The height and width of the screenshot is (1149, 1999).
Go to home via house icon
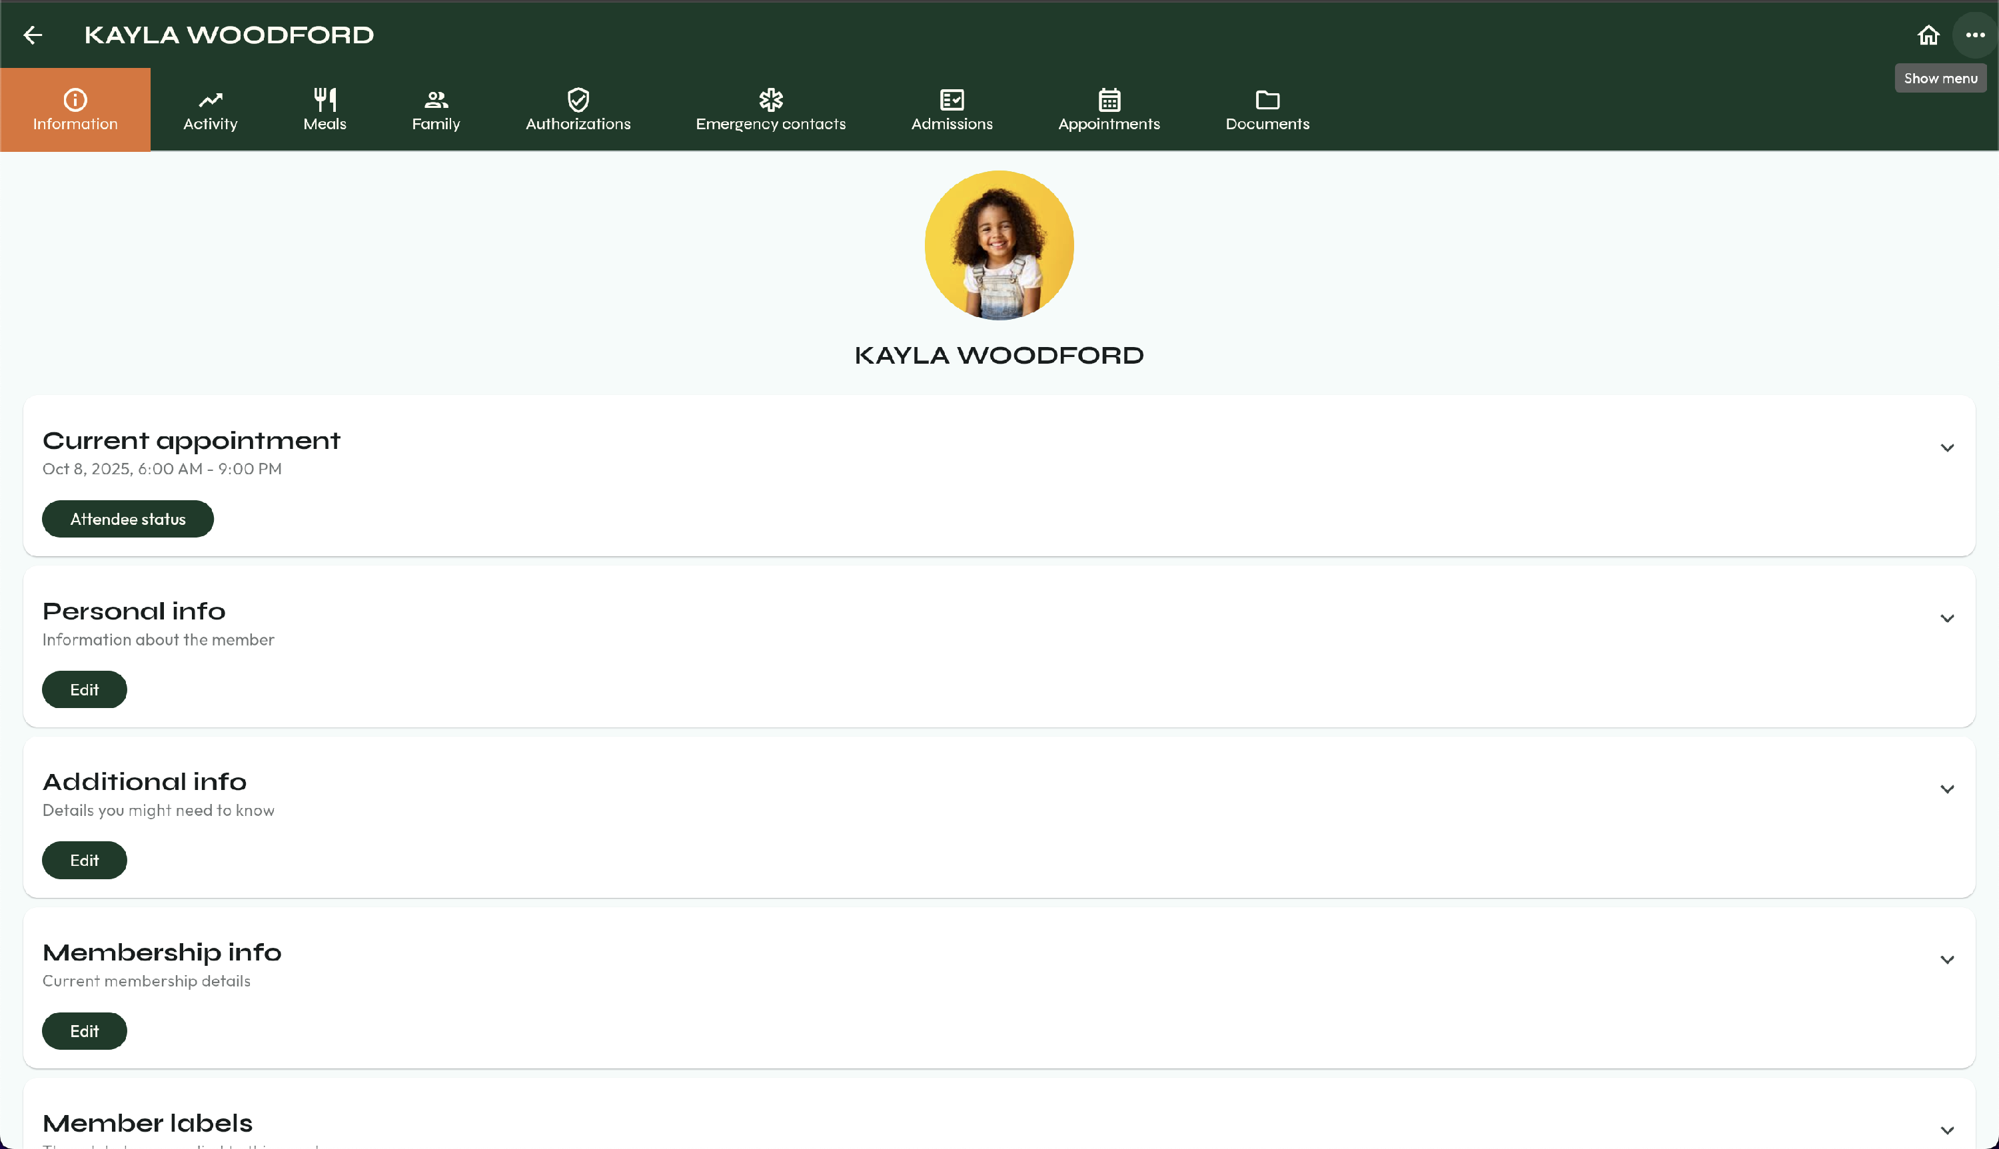click(x=1928, y=35)
